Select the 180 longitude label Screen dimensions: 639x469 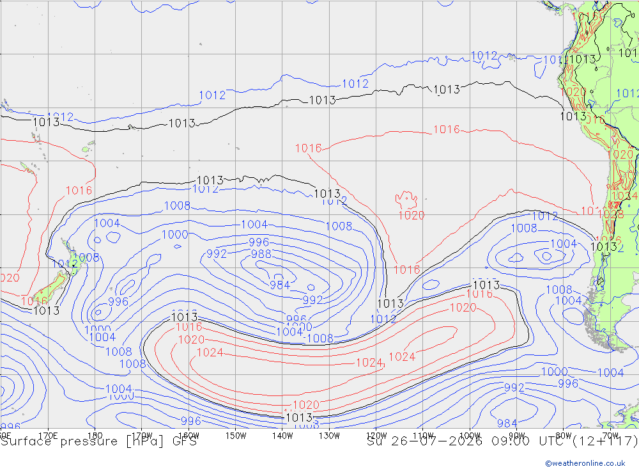pyautogui.click(x=95, y=436)
